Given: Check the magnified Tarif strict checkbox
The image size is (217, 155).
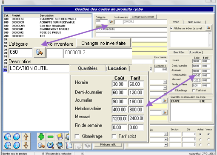Looking at the screenshot, I should 114,136.
